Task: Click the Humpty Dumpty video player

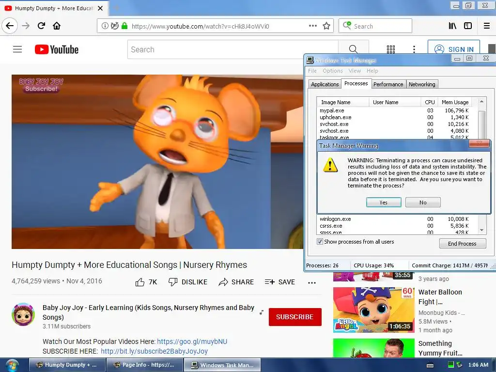Action: coord(157,162)
